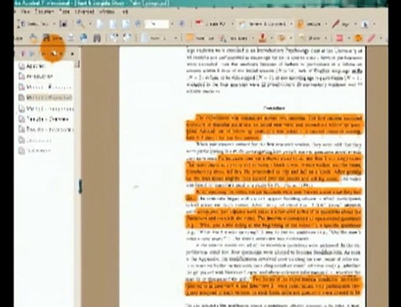Open the Tools menu
The image size is (401, 307).
click(x=64, y=12)
